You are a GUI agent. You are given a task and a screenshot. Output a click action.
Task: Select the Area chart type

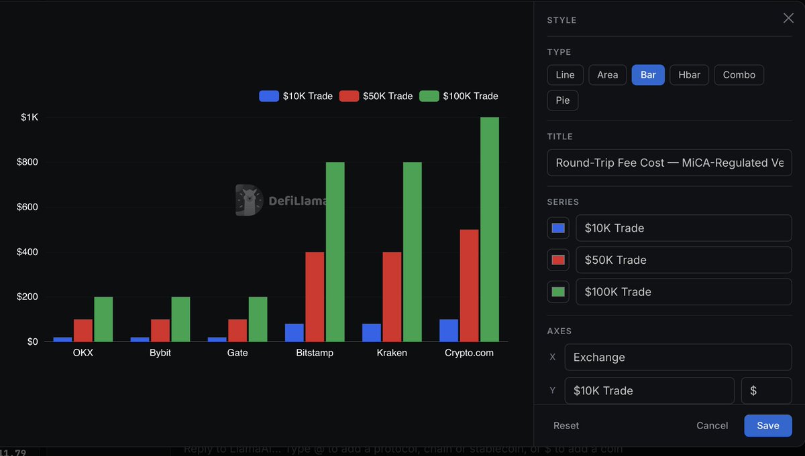[x=608, y=75]
